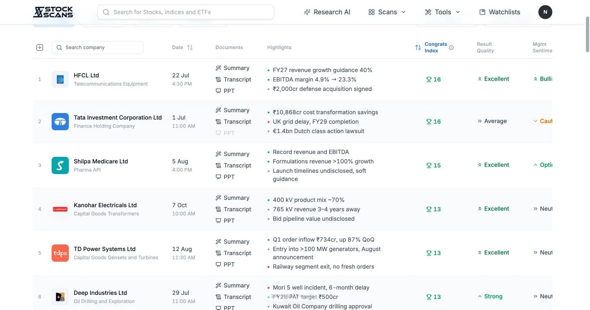Open Kanohar Electricals Ltd company name

(x=105, y=205)
